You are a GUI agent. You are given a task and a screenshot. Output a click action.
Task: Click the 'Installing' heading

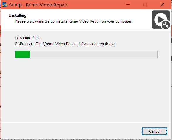pos(18,16)
